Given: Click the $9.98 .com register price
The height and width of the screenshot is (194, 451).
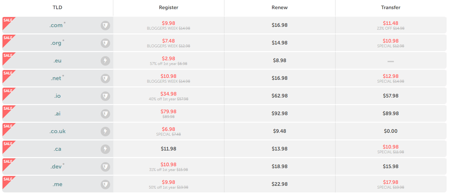Looking at the screenshot, I should [169, 23].
